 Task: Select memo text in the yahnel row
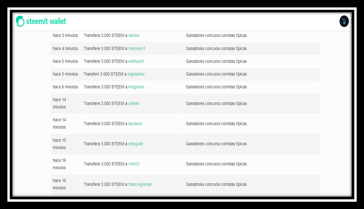click(x=216, y=103)
